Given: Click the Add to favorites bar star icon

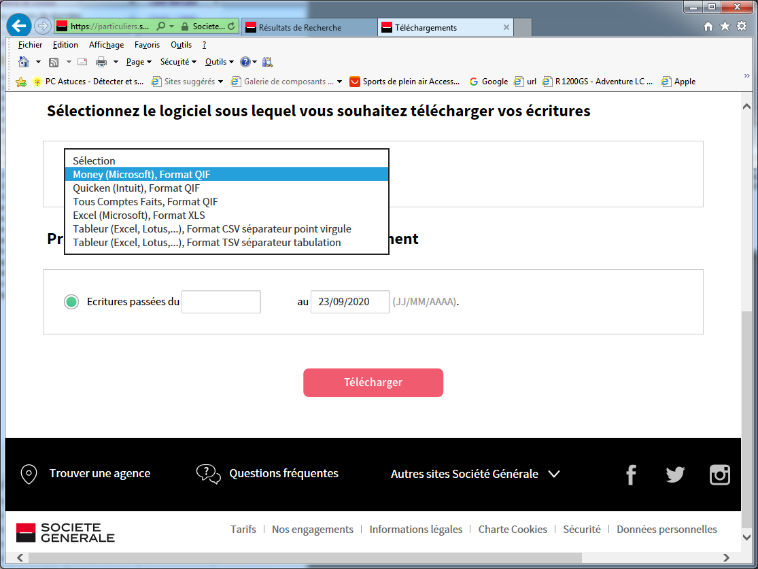Looking at the screenshot, I should point(21,82).
